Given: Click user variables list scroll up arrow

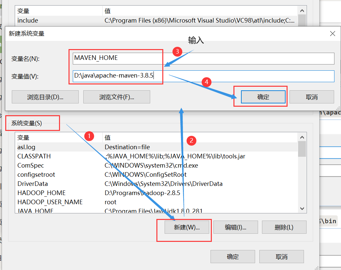Looking at the screenshot, I should [x=302, y=10].
